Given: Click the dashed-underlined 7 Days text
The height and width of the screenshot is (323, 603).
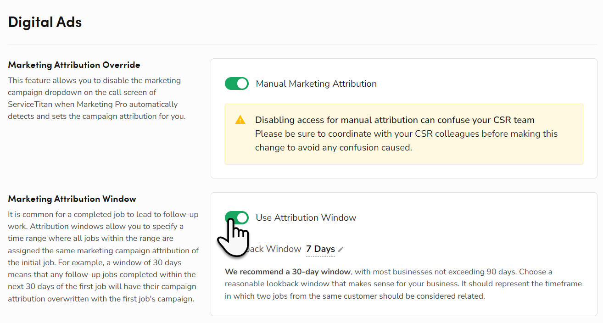Looking at the screenshot, I should click(320, 249).
